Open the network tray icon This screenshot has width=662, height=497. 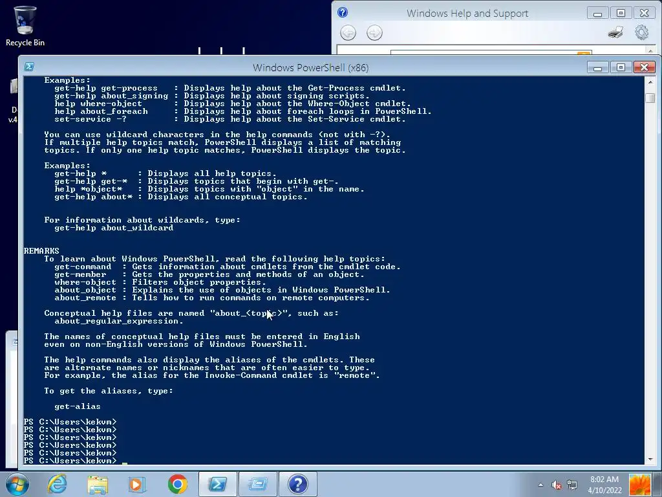click(x=572, y=485)
